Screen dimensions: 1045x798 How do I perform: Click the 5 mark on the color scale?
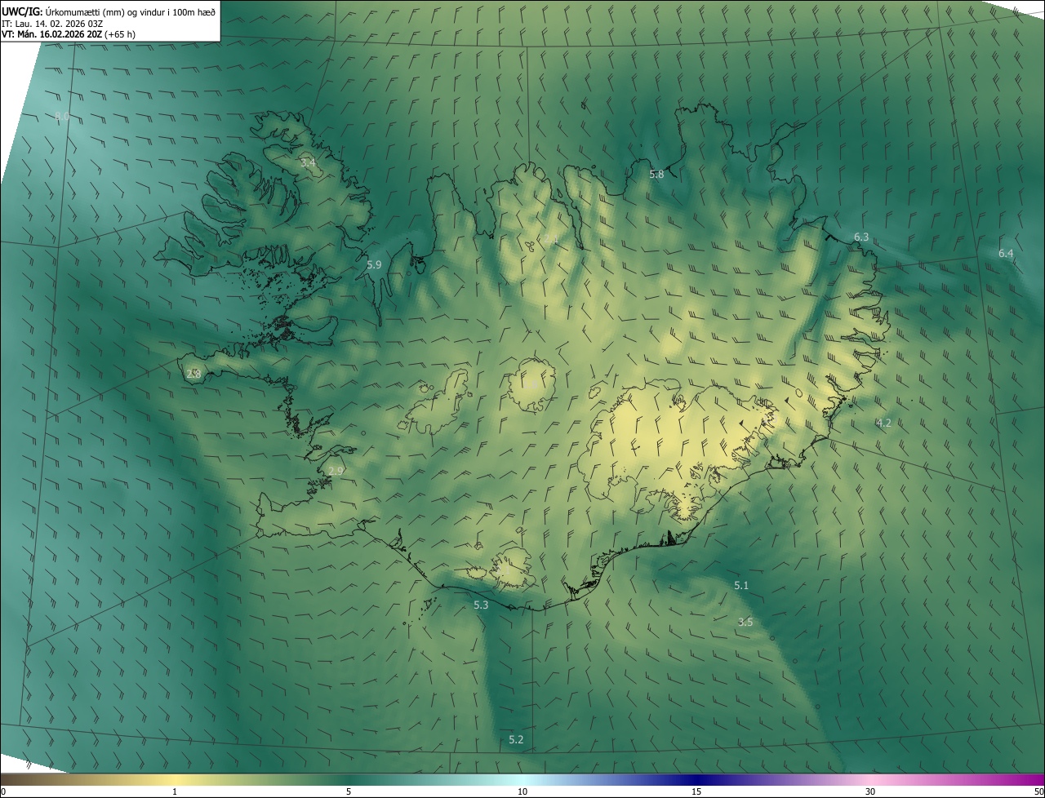click(x=349, y=792)
